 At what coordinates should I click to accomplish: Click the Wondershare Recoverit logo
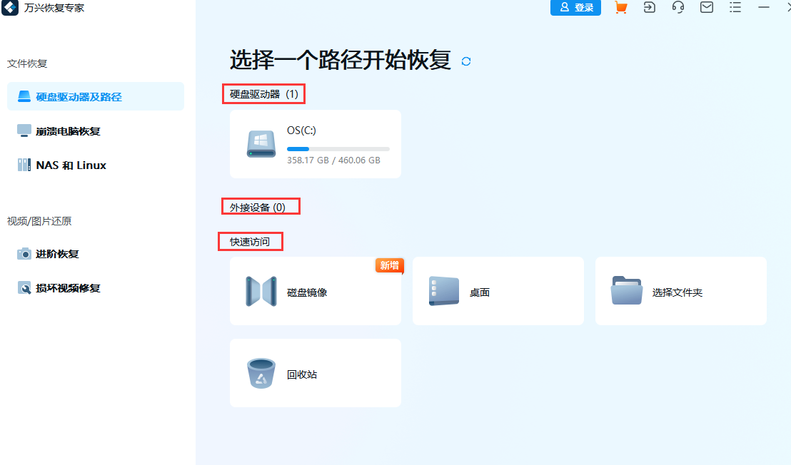(x=10, y=9)
